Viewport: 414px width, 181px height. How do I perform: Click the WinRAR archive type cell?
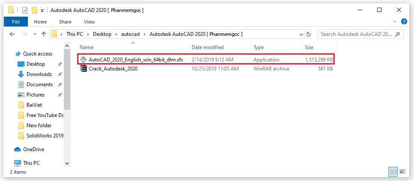tap(271, 69)
